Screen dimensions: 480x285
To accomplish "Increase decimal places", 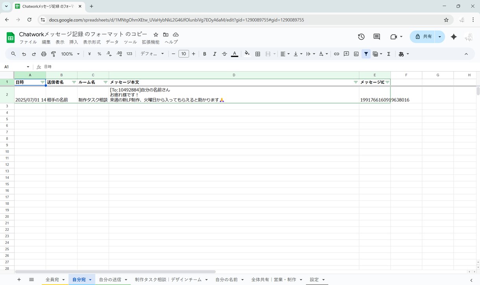I will (119, 54).
